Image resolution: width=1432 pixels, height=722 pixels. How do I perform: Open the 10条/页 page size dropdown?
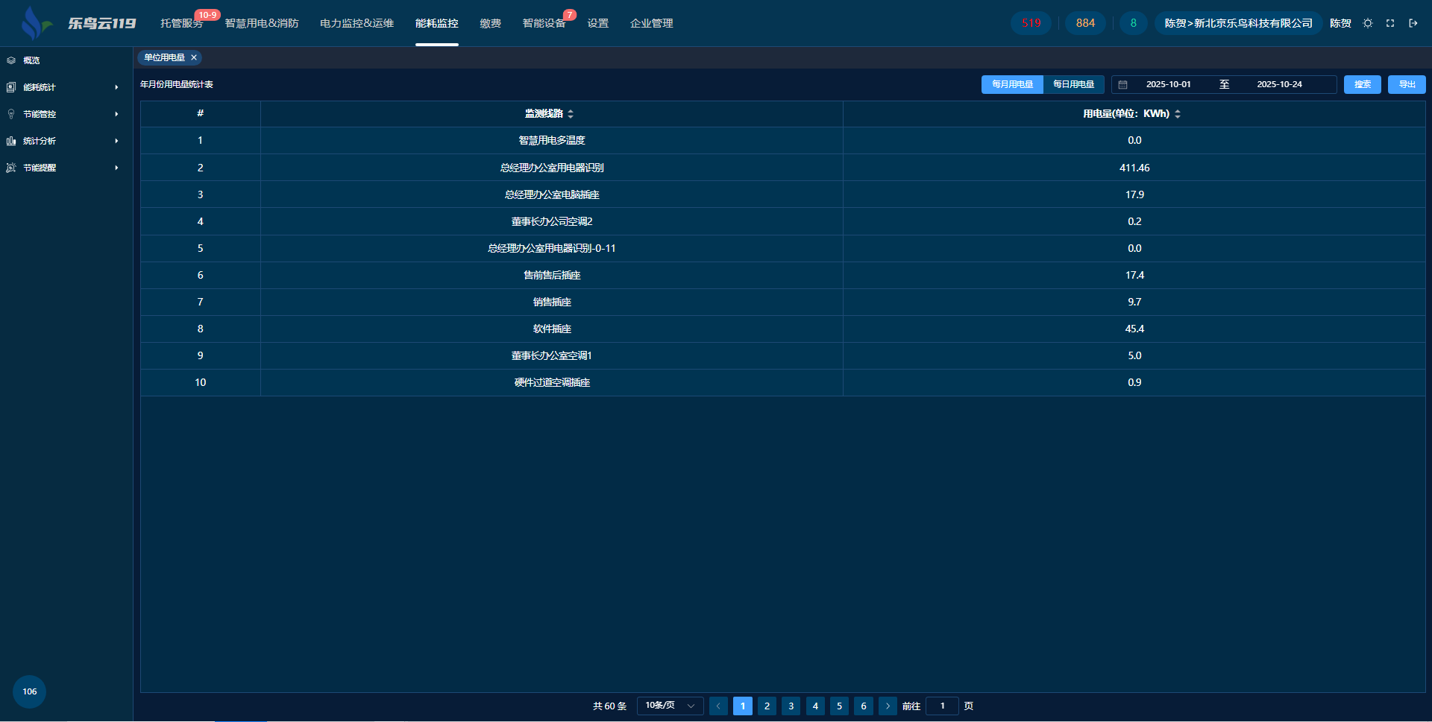[670, 706]
